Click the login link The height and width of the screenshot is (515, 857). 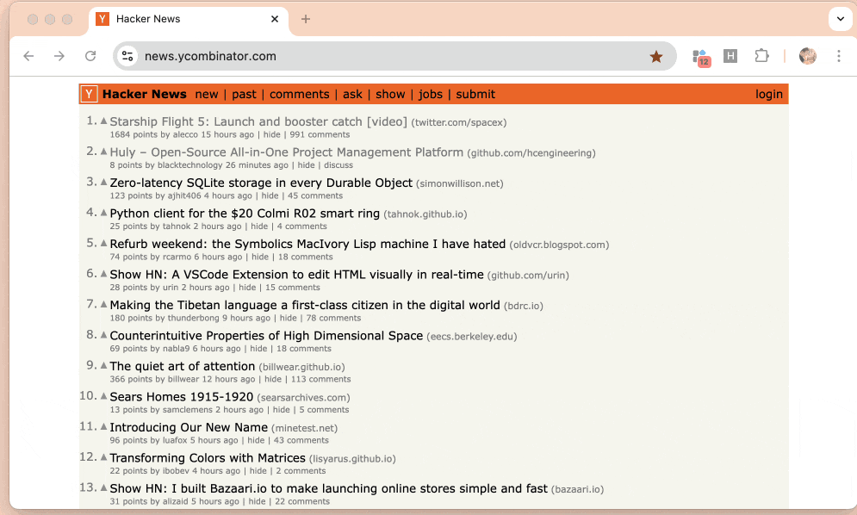(769, 94)
